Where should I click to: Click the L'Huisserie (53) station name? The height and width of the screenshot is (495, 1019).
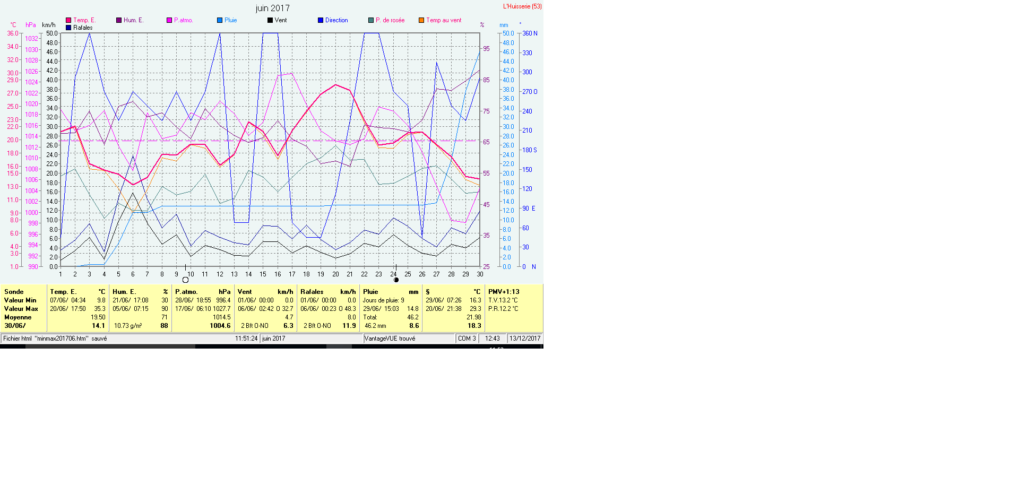(x=522, y=6)
